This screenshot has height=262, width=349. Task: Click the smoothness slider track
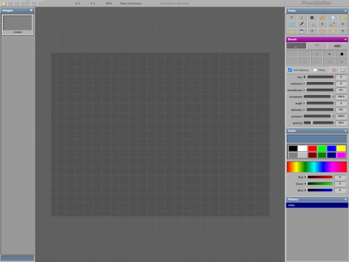coord(319,90)
